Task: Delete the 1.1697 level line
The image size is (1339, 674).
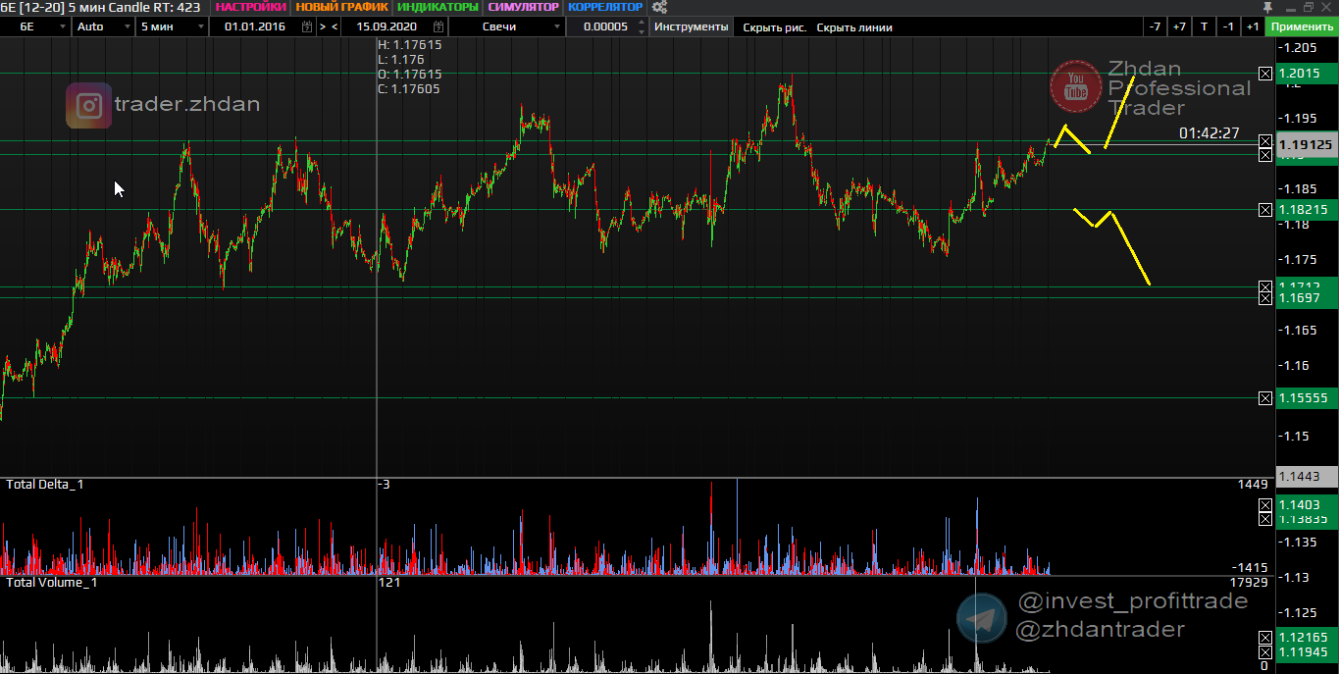Action: [1265, 297]
